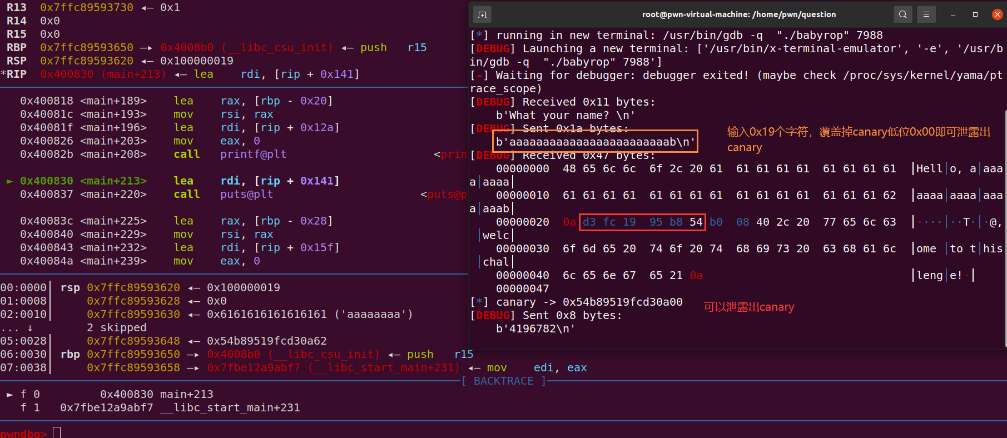Click the leaked canary bytes d3 fc 19 95 b8 54

642,222
